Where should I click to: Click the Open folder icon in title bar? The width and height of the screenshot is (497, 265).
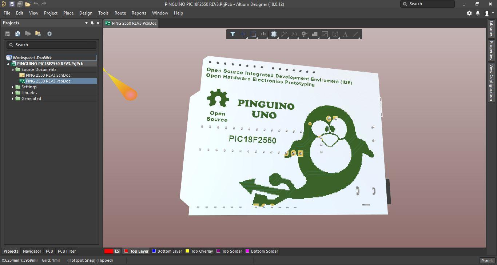[x=28, y=4]
